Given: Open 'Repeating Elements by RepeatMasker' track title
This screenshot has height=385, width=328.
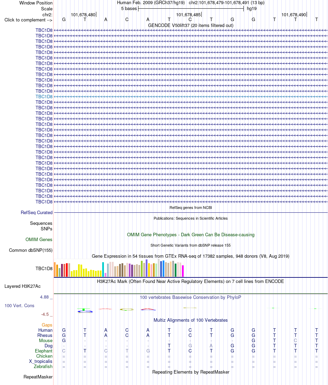Looking at the screenshot, I should (191, 372).
